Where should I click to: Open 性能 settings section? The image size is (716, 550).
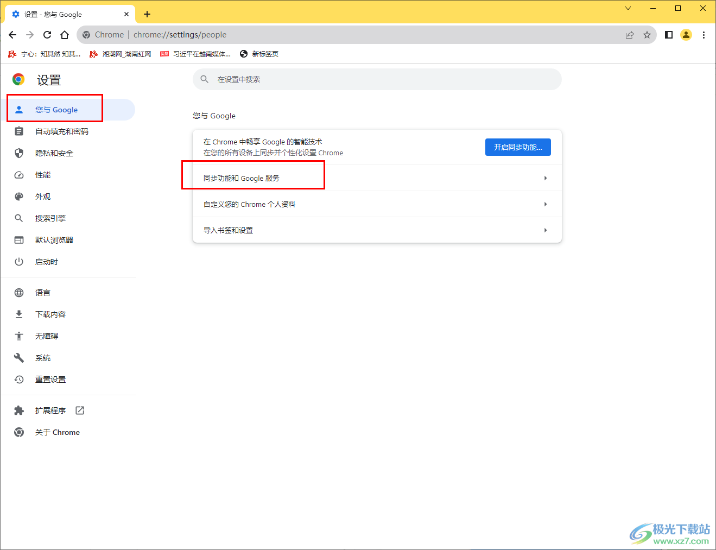pyautogui.click(x=68, y=175)
